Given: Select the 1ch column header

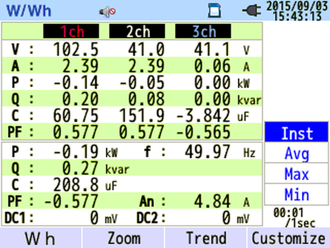Looking at the screenshot, I should pyautogui.click(x=71, y=31).
